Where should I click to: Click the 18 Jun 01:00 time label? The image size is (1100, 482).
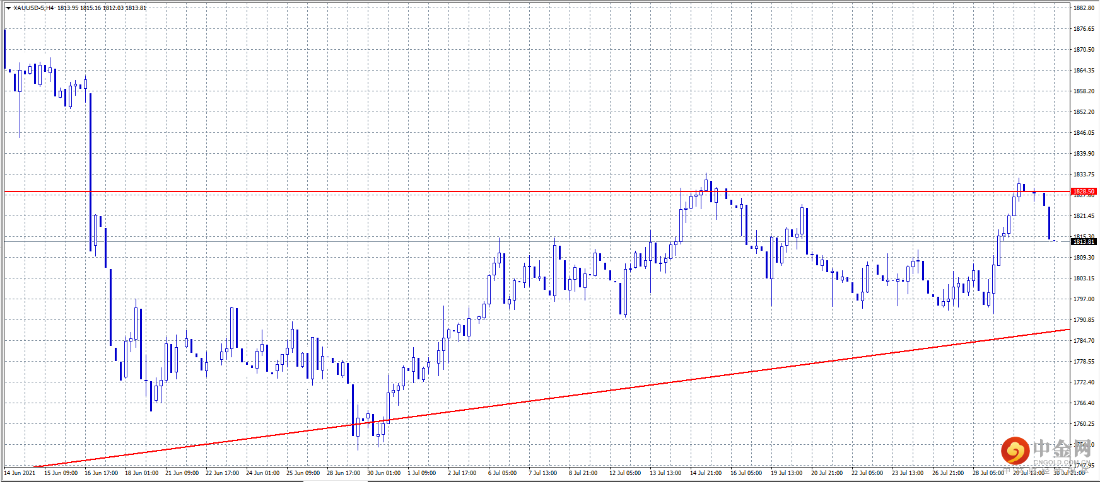[142, 473]
